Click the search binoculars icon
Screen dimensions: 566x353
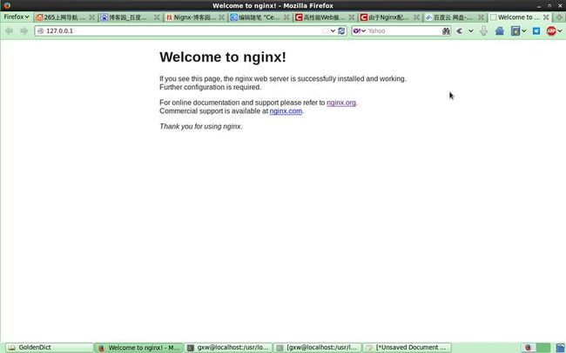click(446, 31)
